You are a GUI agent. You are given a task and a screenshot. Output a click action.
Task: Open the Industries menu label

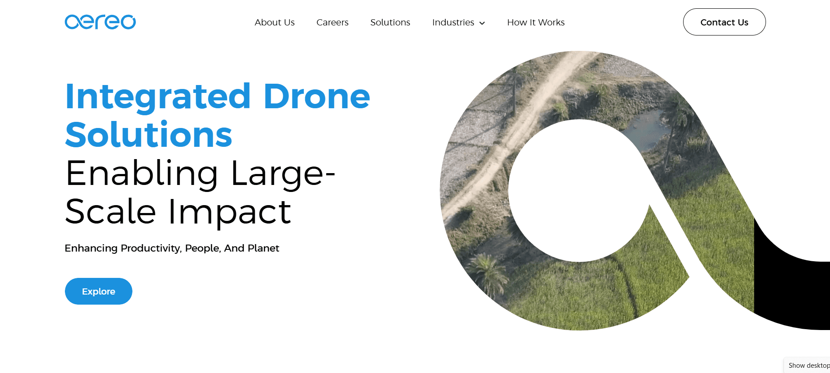453,22
